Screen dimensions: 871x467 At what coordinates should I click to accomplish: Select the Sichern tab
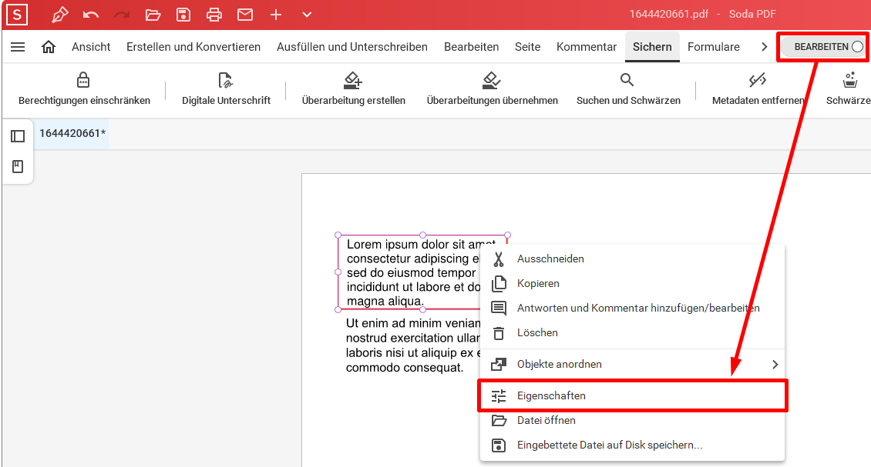click(x=652, y=47)
